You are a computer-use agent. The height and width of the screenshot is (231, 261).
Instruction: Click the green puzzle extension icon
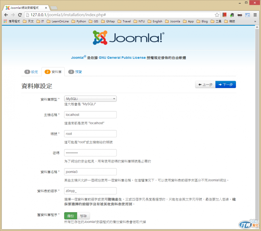(x=232, y=15)
